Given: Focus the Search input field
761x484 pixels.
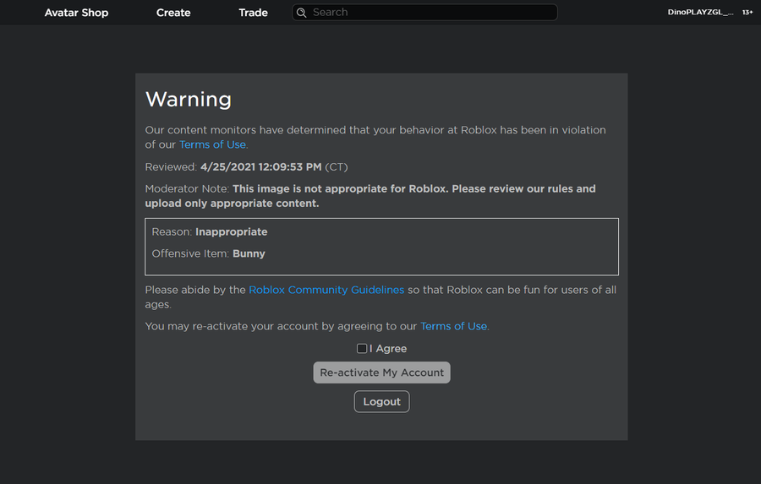Looking at the screenshot, I should [424, 12].
